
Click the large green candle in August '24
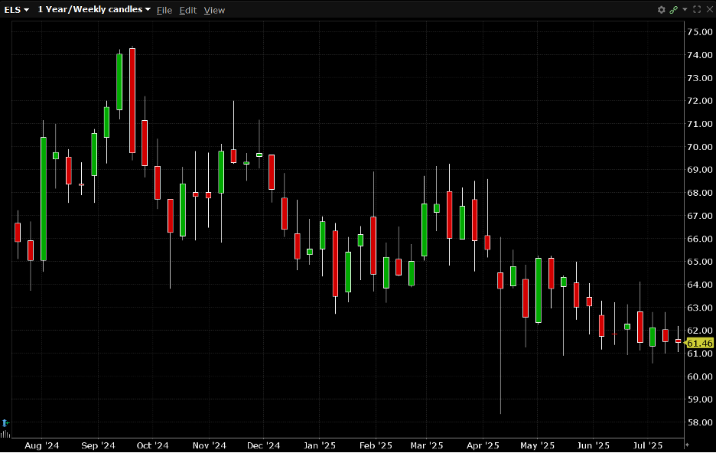44,199
